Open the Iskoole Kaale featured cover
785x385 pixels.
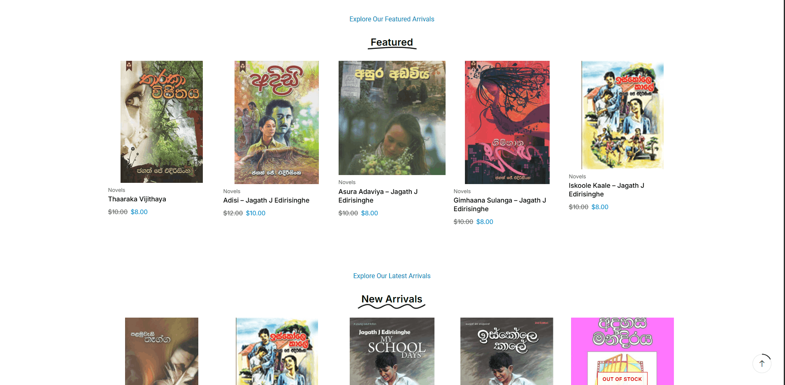(x=622, y=115)
